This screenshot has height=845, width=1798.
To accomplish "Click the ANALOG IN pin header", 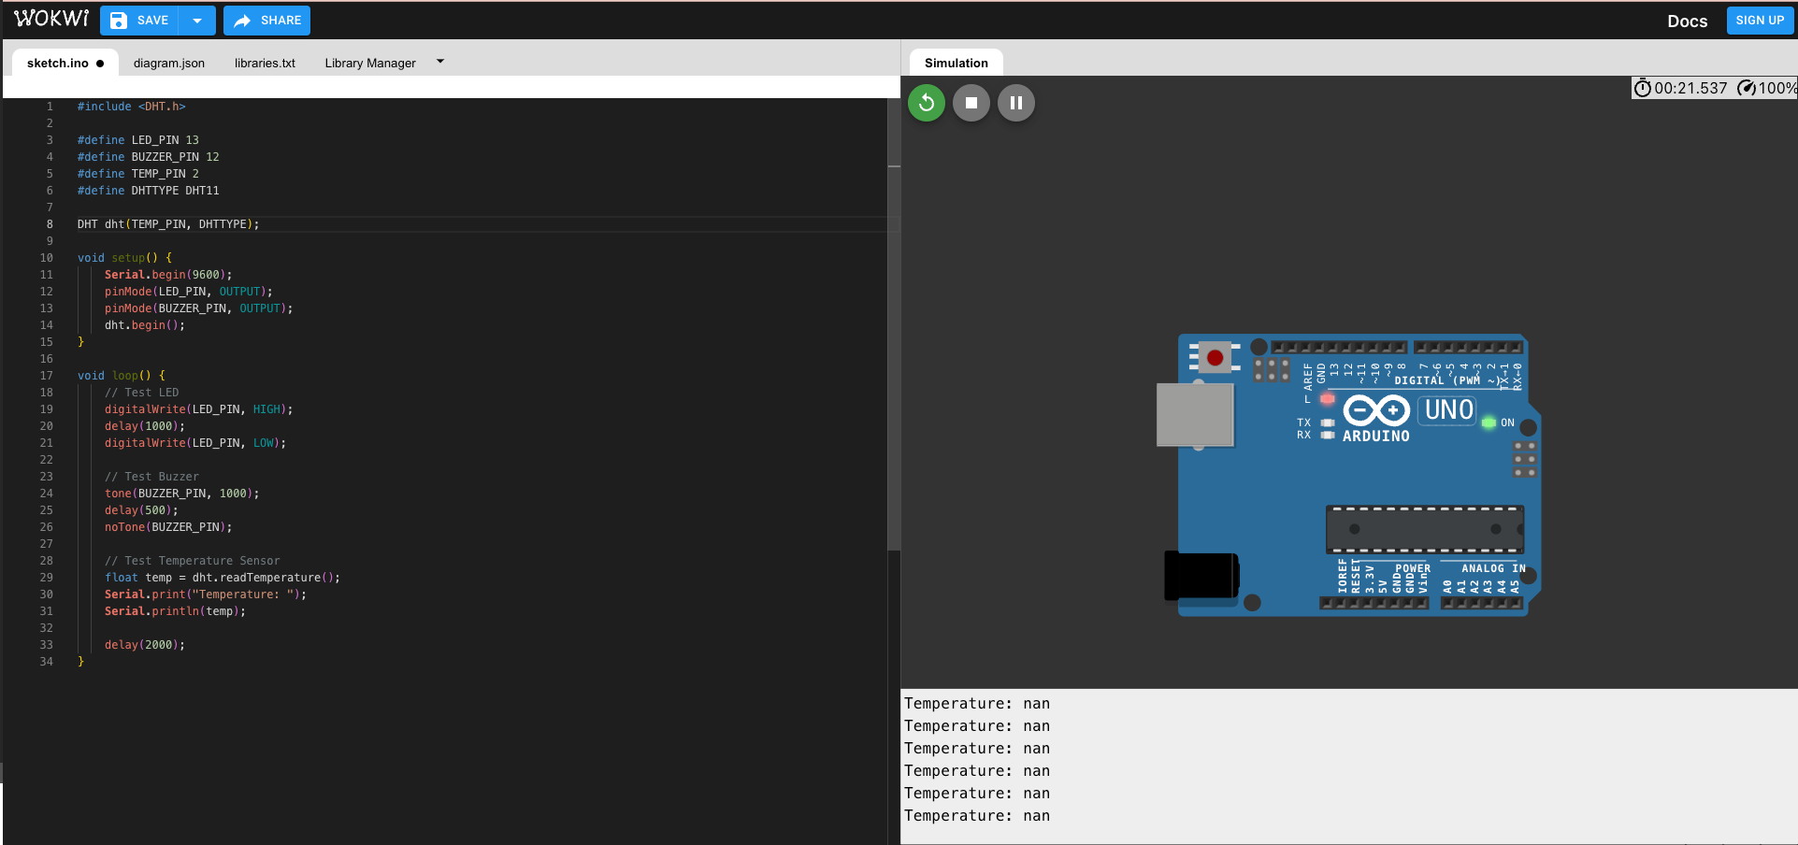I will [1483, 603].
